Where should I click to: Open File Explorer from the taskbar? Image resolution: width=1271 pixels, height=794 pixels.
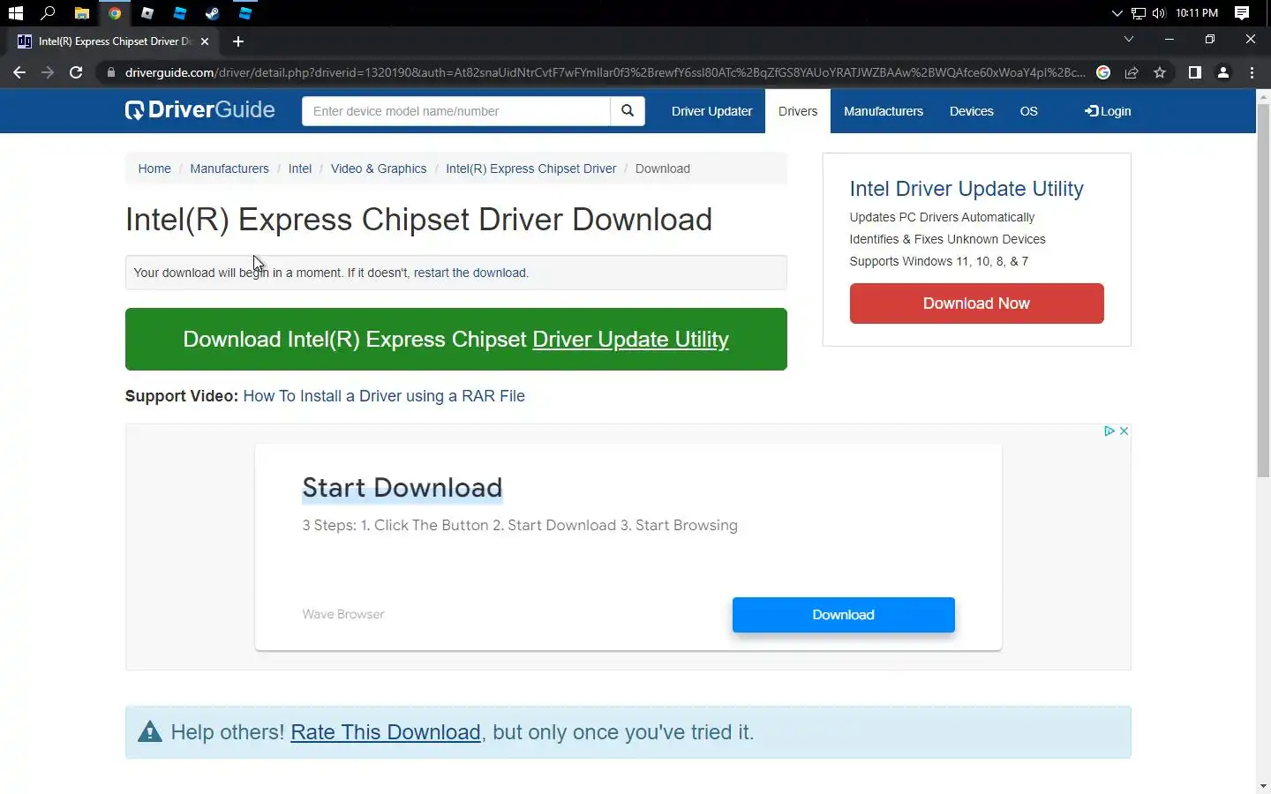click(x=81, y=13)
